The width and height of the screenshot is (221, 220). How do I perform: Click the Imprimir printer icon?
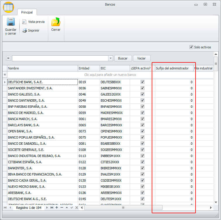click(x=25, y=30)
